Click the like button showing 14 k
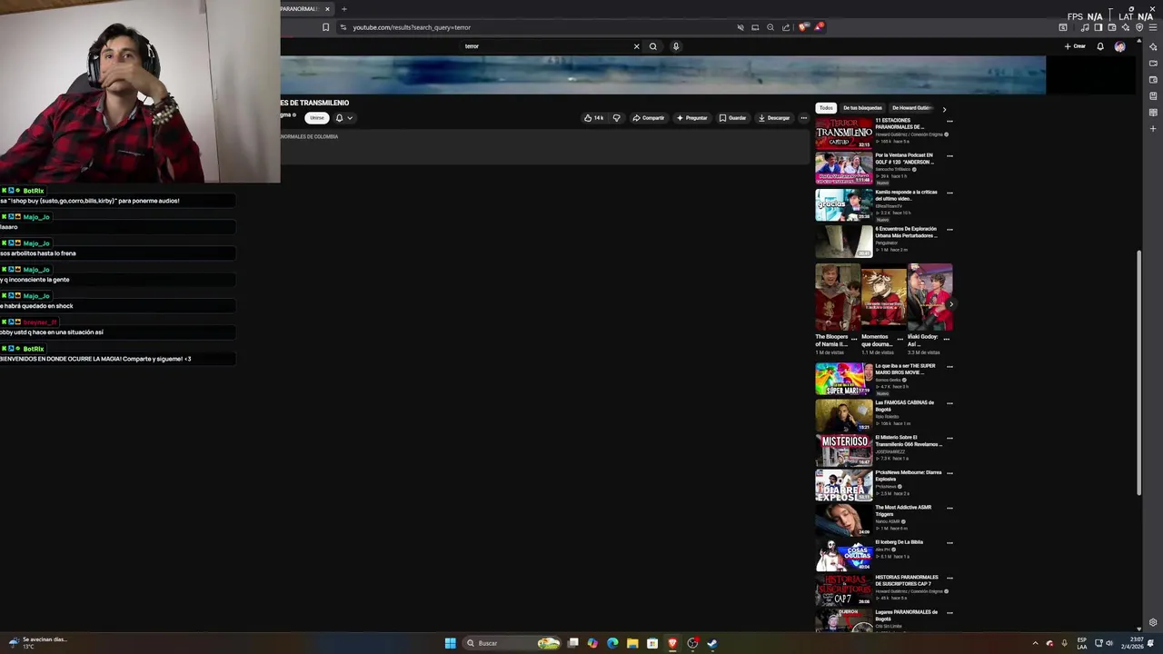Screen dimensions: 1163x654 (593, 118)
